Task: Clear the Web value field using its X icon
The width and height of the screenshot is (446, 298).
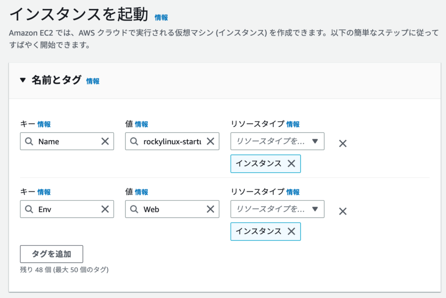Action: click(211, 209)
